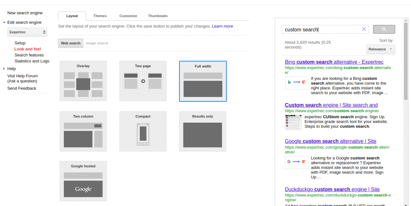Select the Results only layout option
The width and height of the screenshot is (411, 206).
[203, 131]
